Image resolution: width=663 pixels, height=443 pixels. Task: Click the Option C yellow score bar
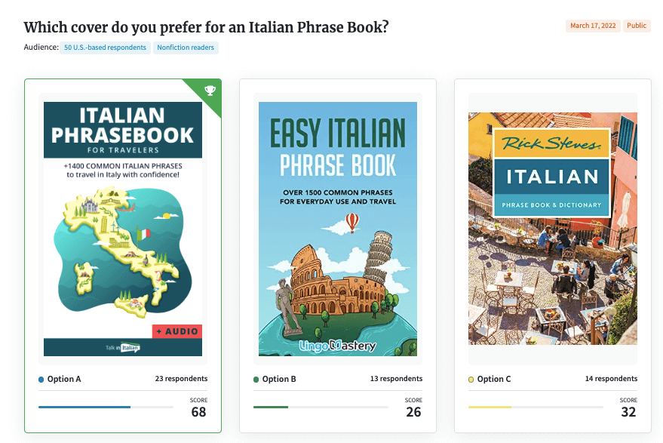(x=490, y=407)
